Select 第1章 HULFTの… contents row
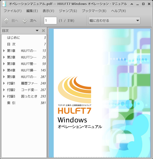The width and height of the screenshot is (153, 159). [x=24, y=51]
